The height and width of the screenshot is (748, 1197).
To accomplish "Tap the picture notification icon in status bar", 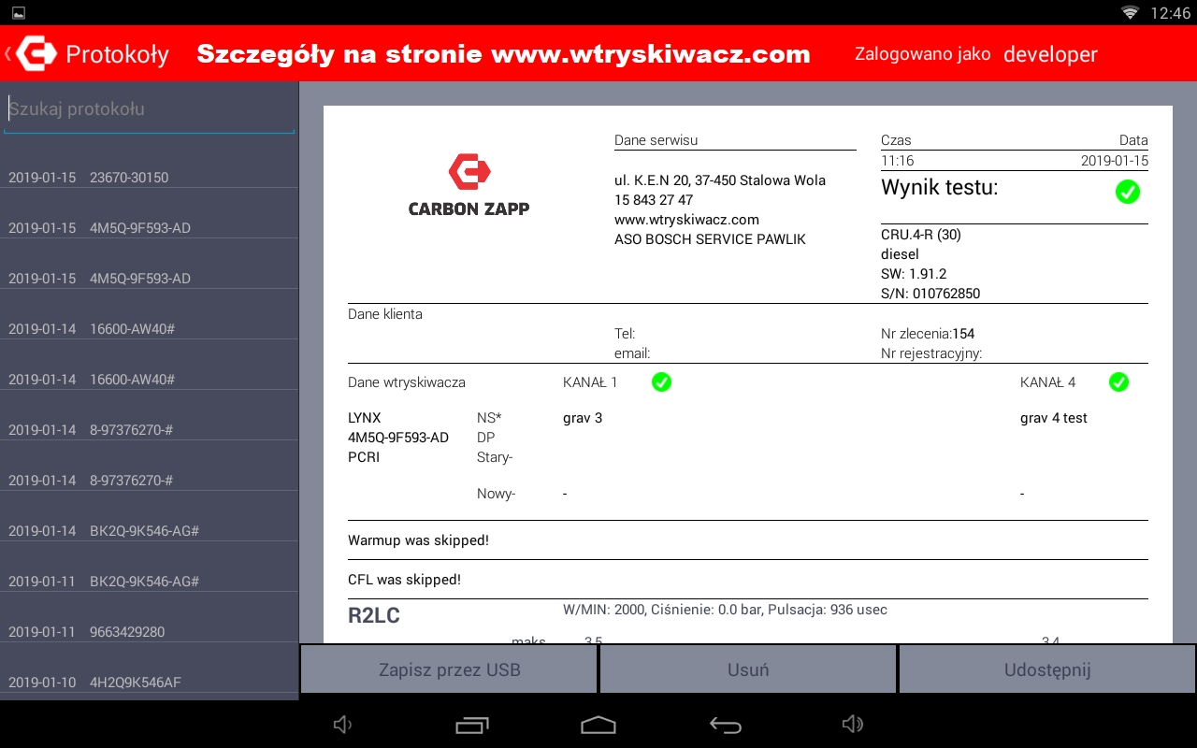I will (18, 12).
